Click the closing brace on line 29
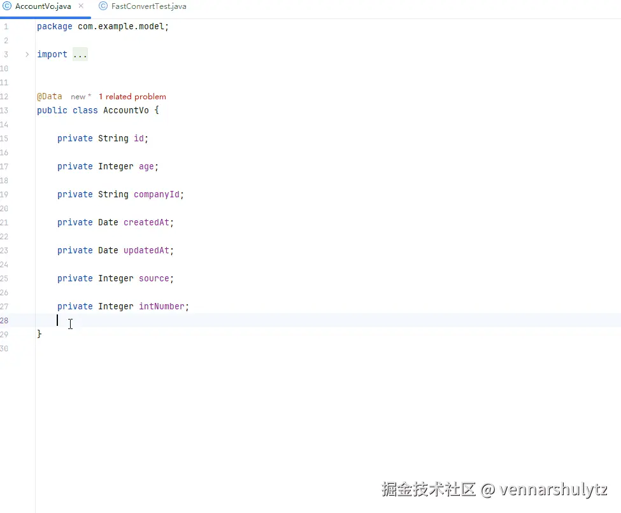Image resolution: width=621 pixels, height=513 pixels. coord(39,334)
